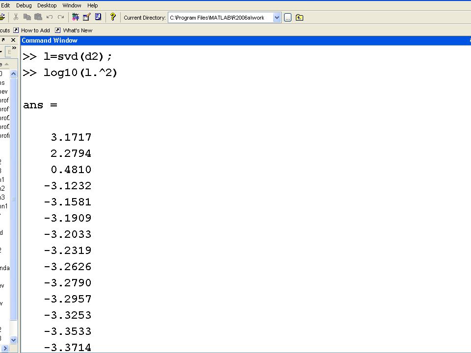Click the How to Add shortcut
Image resolution: width=471 pixels, height=353 pixels.
(x=35, y=30)
